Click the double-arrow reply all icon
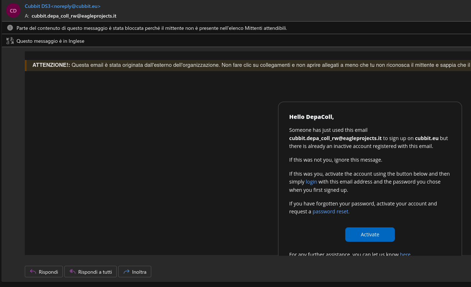 pos(72,272)
